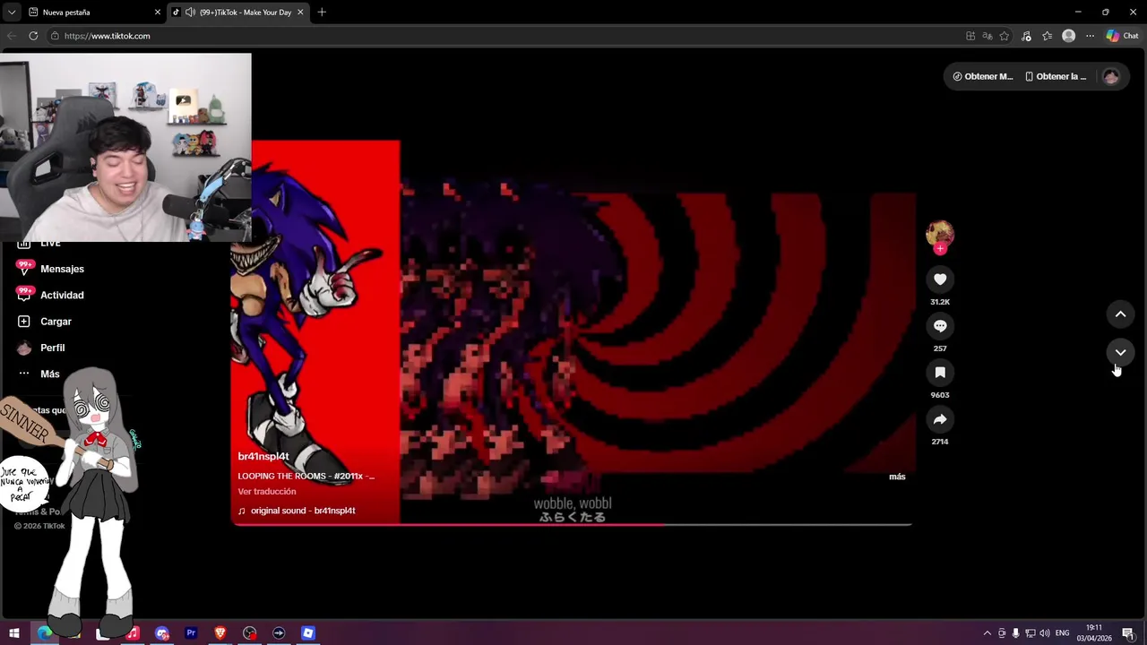Open the tab actions dropdown at top left
1147x645 pixels.
pos(11,12)
